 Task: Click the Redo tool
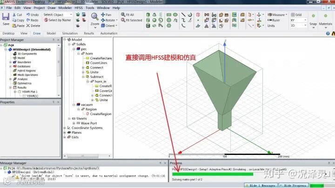click(x=33, y=20)
